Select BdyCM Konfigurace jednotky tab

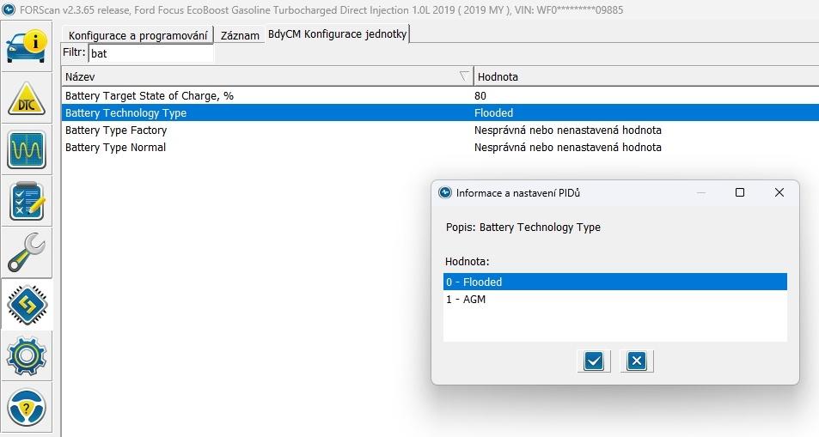tap(337, 33)
